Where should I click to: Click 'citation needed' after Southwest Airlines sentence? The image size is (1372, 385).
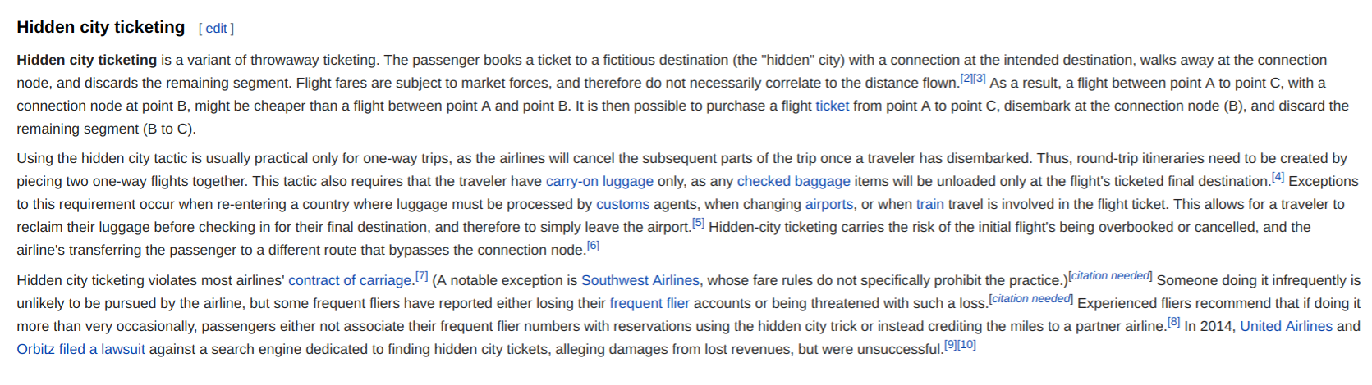click(1110, 276)
